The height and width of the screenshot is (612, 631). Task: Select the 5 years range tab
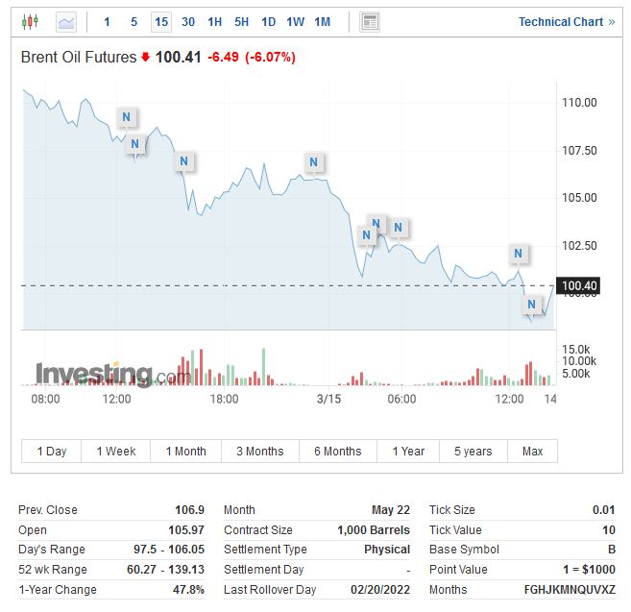(x=473, y=452)
